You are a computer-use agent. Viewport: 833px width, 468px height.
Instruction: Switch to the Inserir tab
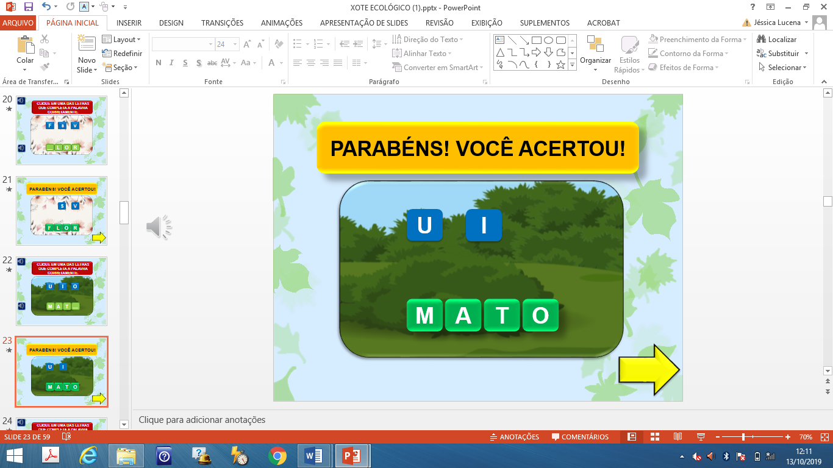129,23
